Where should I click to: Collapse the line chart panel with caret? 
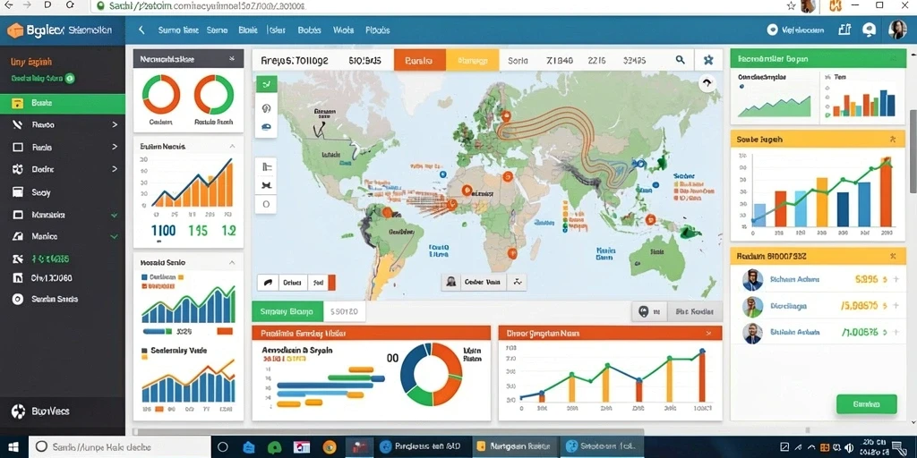coord(232,147)
